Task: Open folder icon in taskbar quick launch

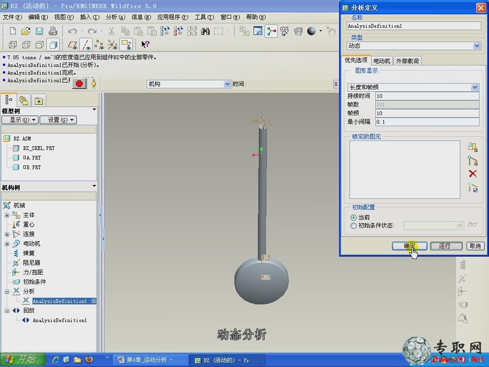Action: click(x=77, y=360)
